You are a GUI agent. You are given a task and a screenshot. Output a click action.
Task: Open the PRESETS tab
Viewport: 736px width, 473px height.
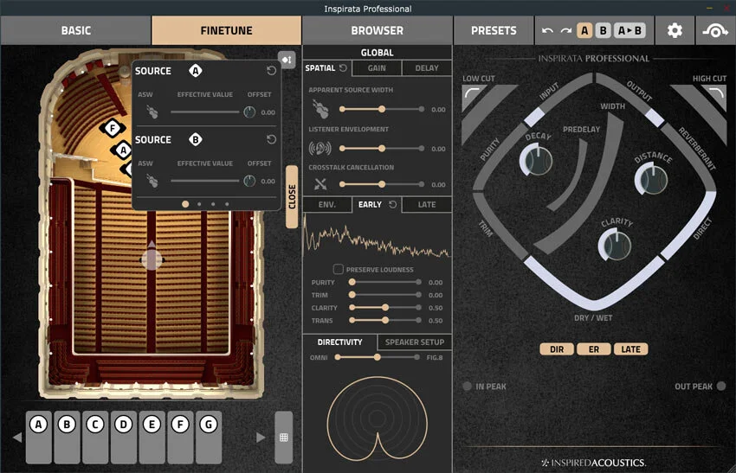494,30
